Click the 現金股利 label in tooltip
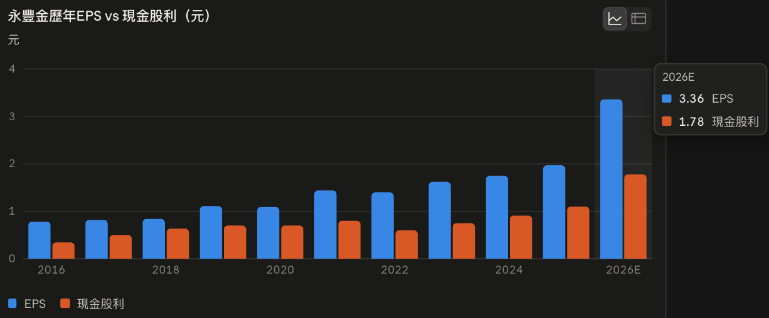The height and width of the screenshot is (318, 769). 735,121
